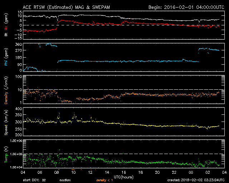Click the "1.0E+05" tick on Temp axis
Screen dimensions: 229x183
(16, 154)
